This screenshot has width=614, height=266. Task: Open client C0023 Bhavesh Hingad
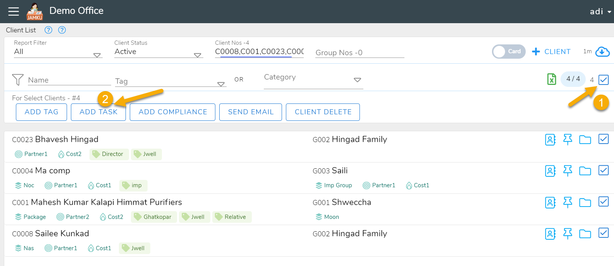(x=55, y=139)
